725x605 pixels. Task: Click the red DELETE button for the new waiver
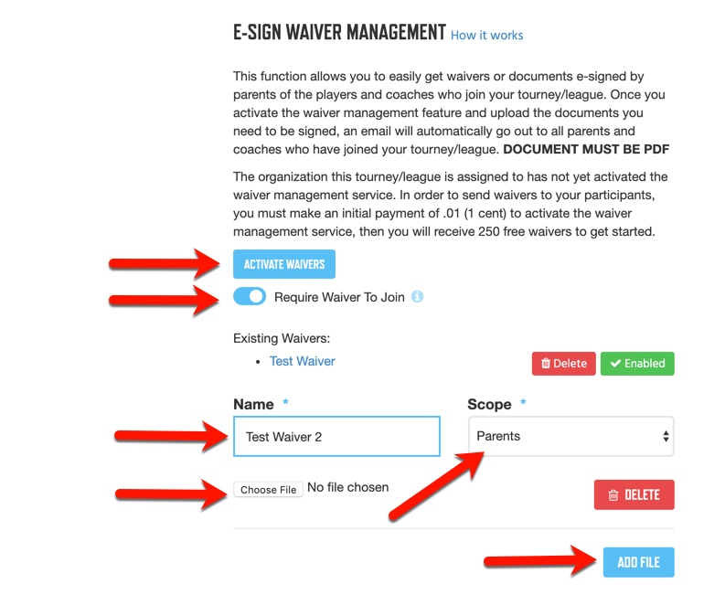point(634,495)
